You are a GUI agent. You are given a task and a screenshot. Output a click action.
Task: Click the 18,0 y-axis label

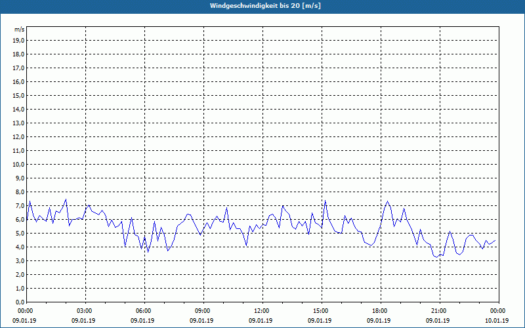(18, 54)
